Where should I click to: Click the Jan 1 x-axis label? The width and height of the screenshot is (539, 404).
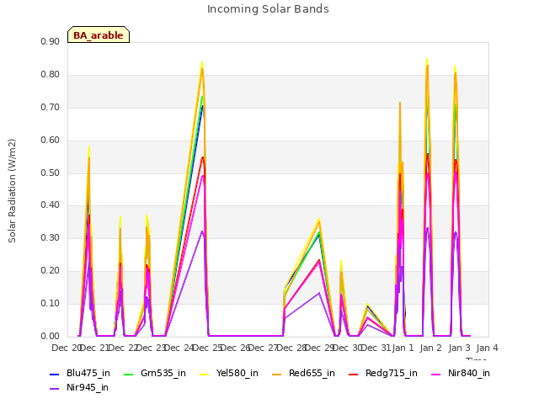tap(403, 348)
